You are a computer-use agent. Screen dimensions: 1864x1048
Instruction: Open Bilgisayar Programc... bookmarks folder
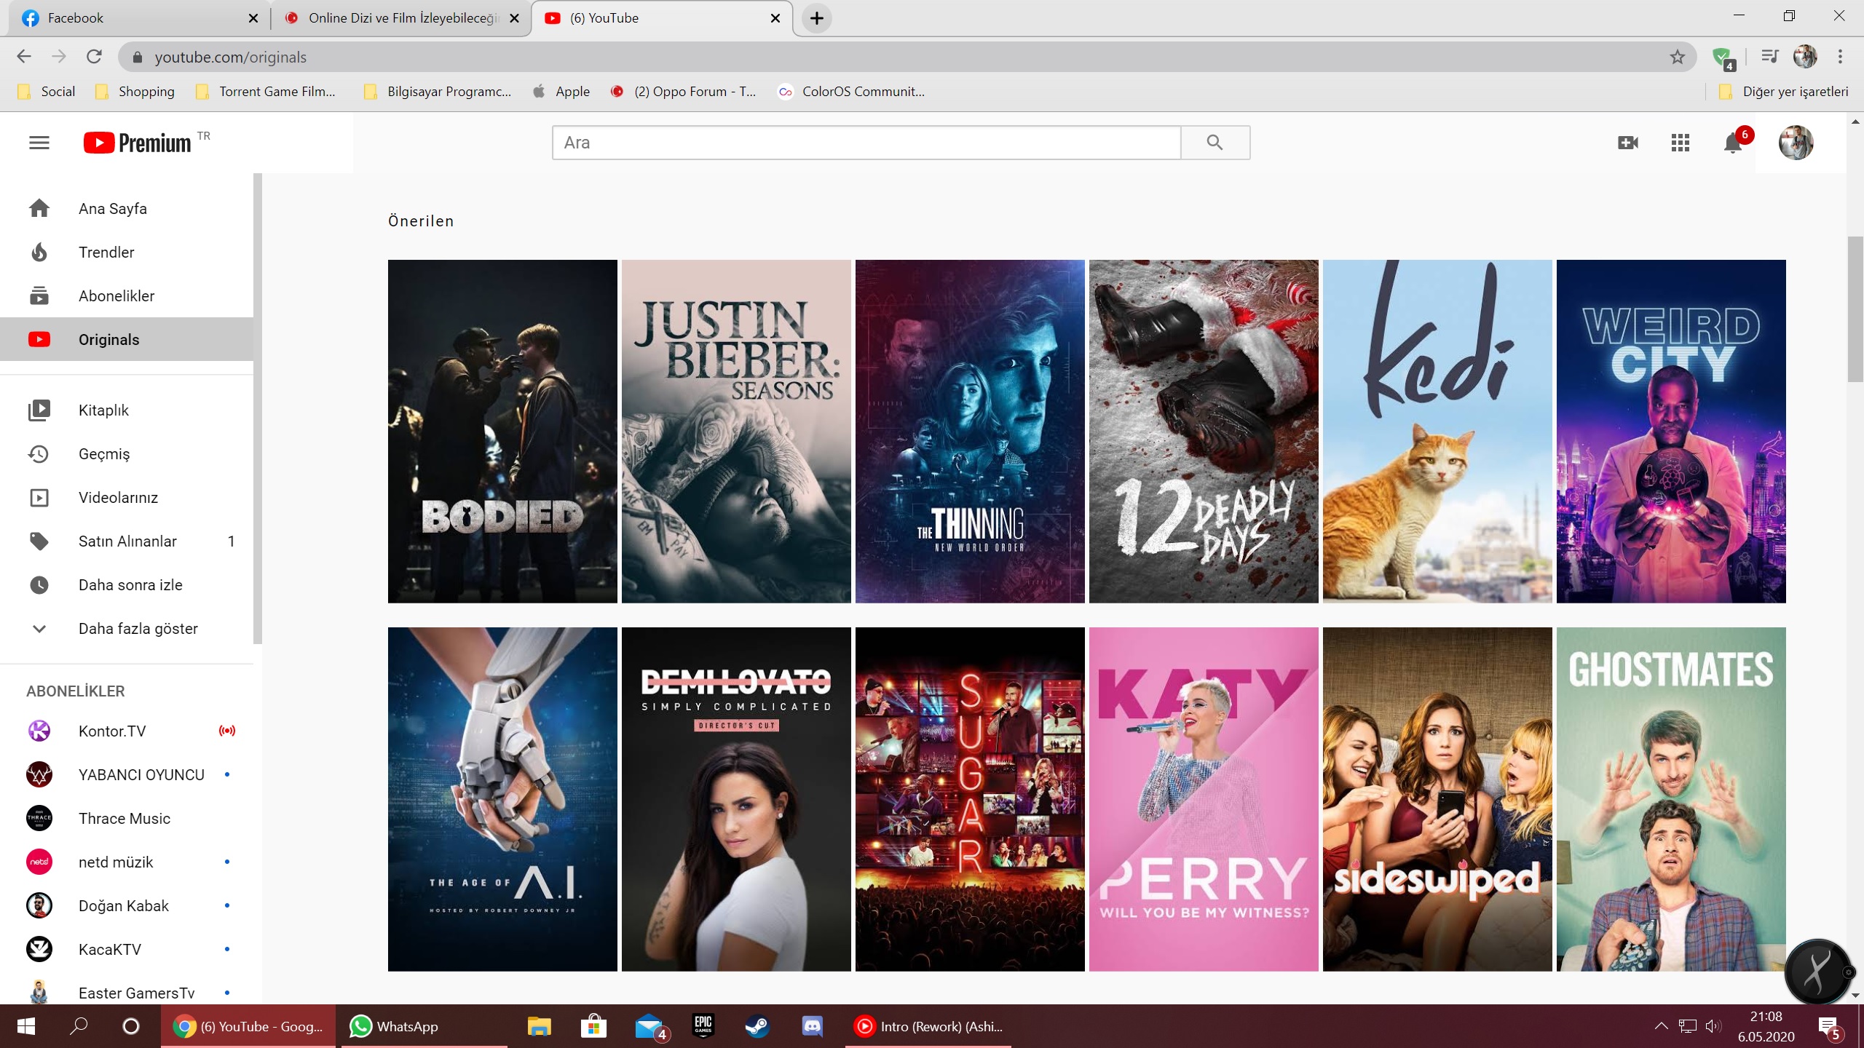coord(438,92)
